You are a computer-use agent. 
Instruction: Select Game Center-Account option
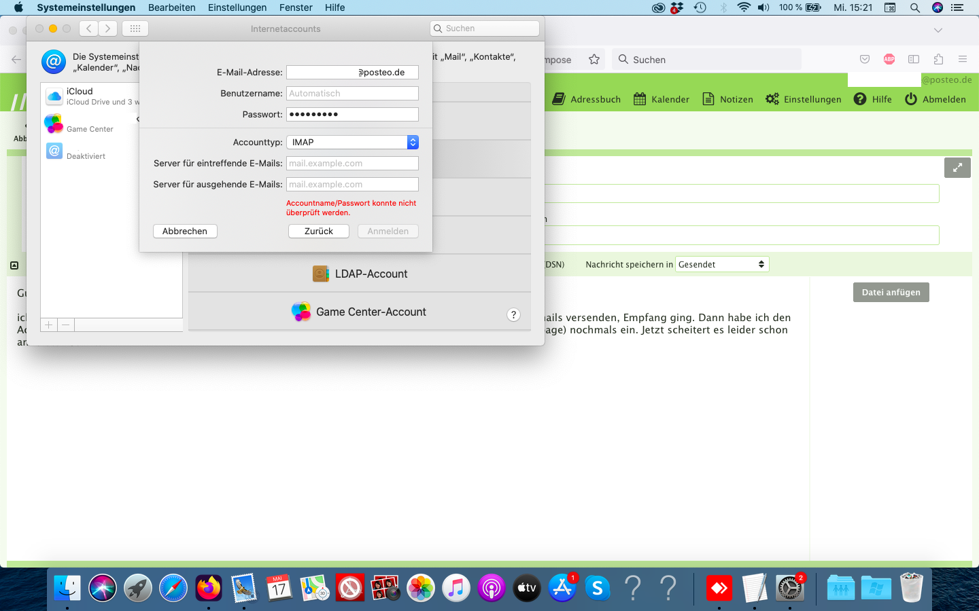coord(360,312)
